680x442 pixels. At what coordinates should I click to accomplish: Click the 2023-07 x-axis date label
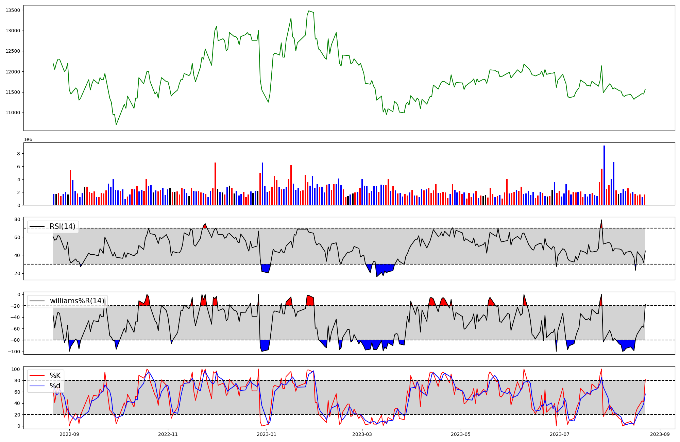click(560, 434)
